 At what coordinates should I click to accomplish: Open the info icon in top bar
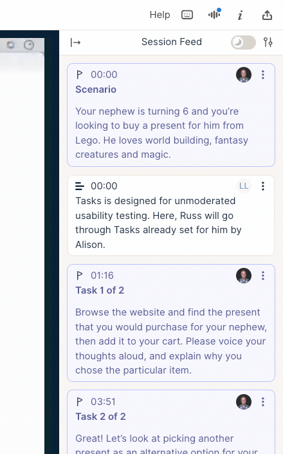[x=240, y=15]
